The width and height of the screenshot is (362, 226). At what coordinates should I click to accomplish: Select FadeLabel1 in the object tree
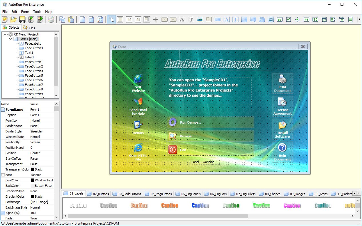coord(33,43)
